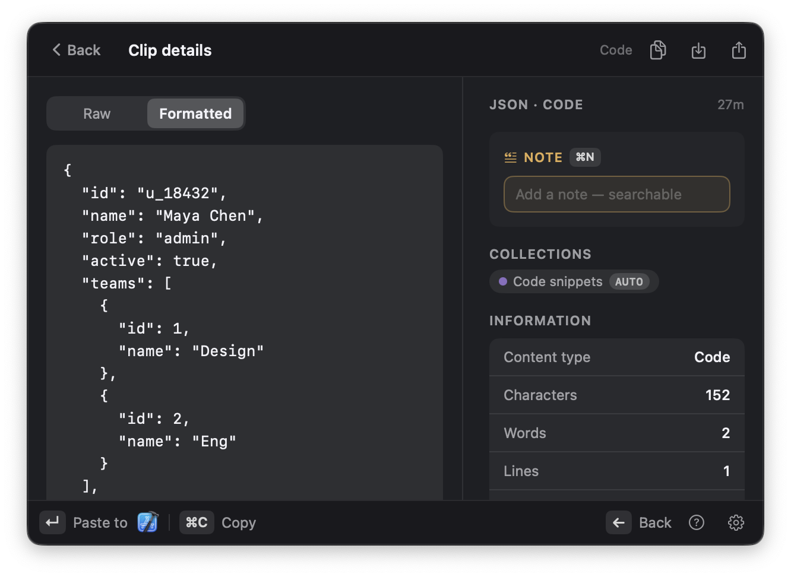Click the ⌘C shortcut key badge
The image size is (791, 577).
(x=197, y=522)
